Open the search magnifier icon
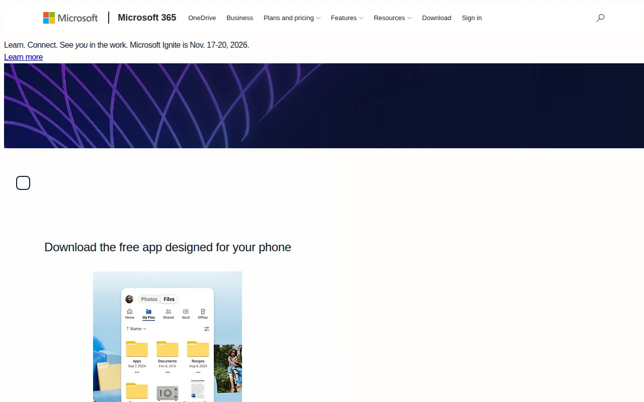644x402 pixels. pyautogui.click(x=600, y=18)
